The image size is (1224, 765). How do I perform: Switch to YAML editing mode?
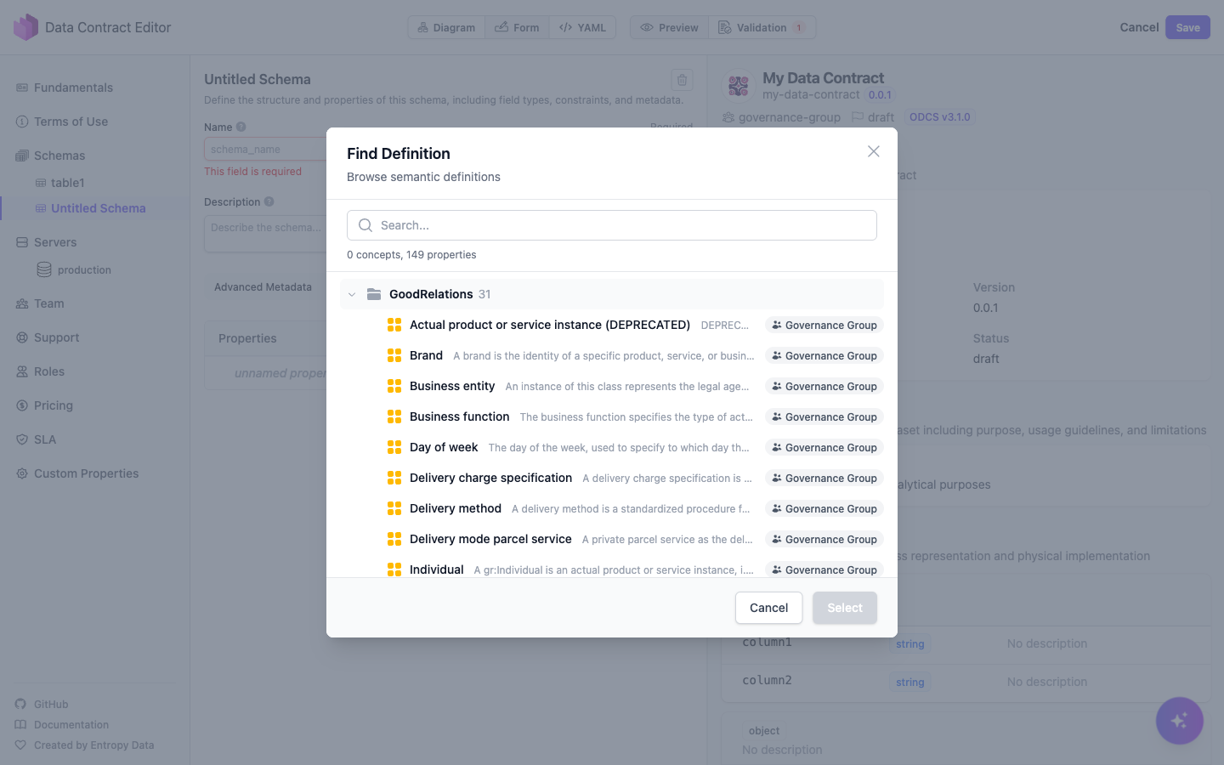(582, 26)
